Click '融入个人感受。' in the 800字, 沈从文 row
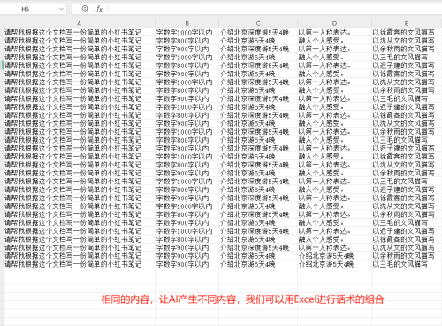 click(x=321, y=41)
